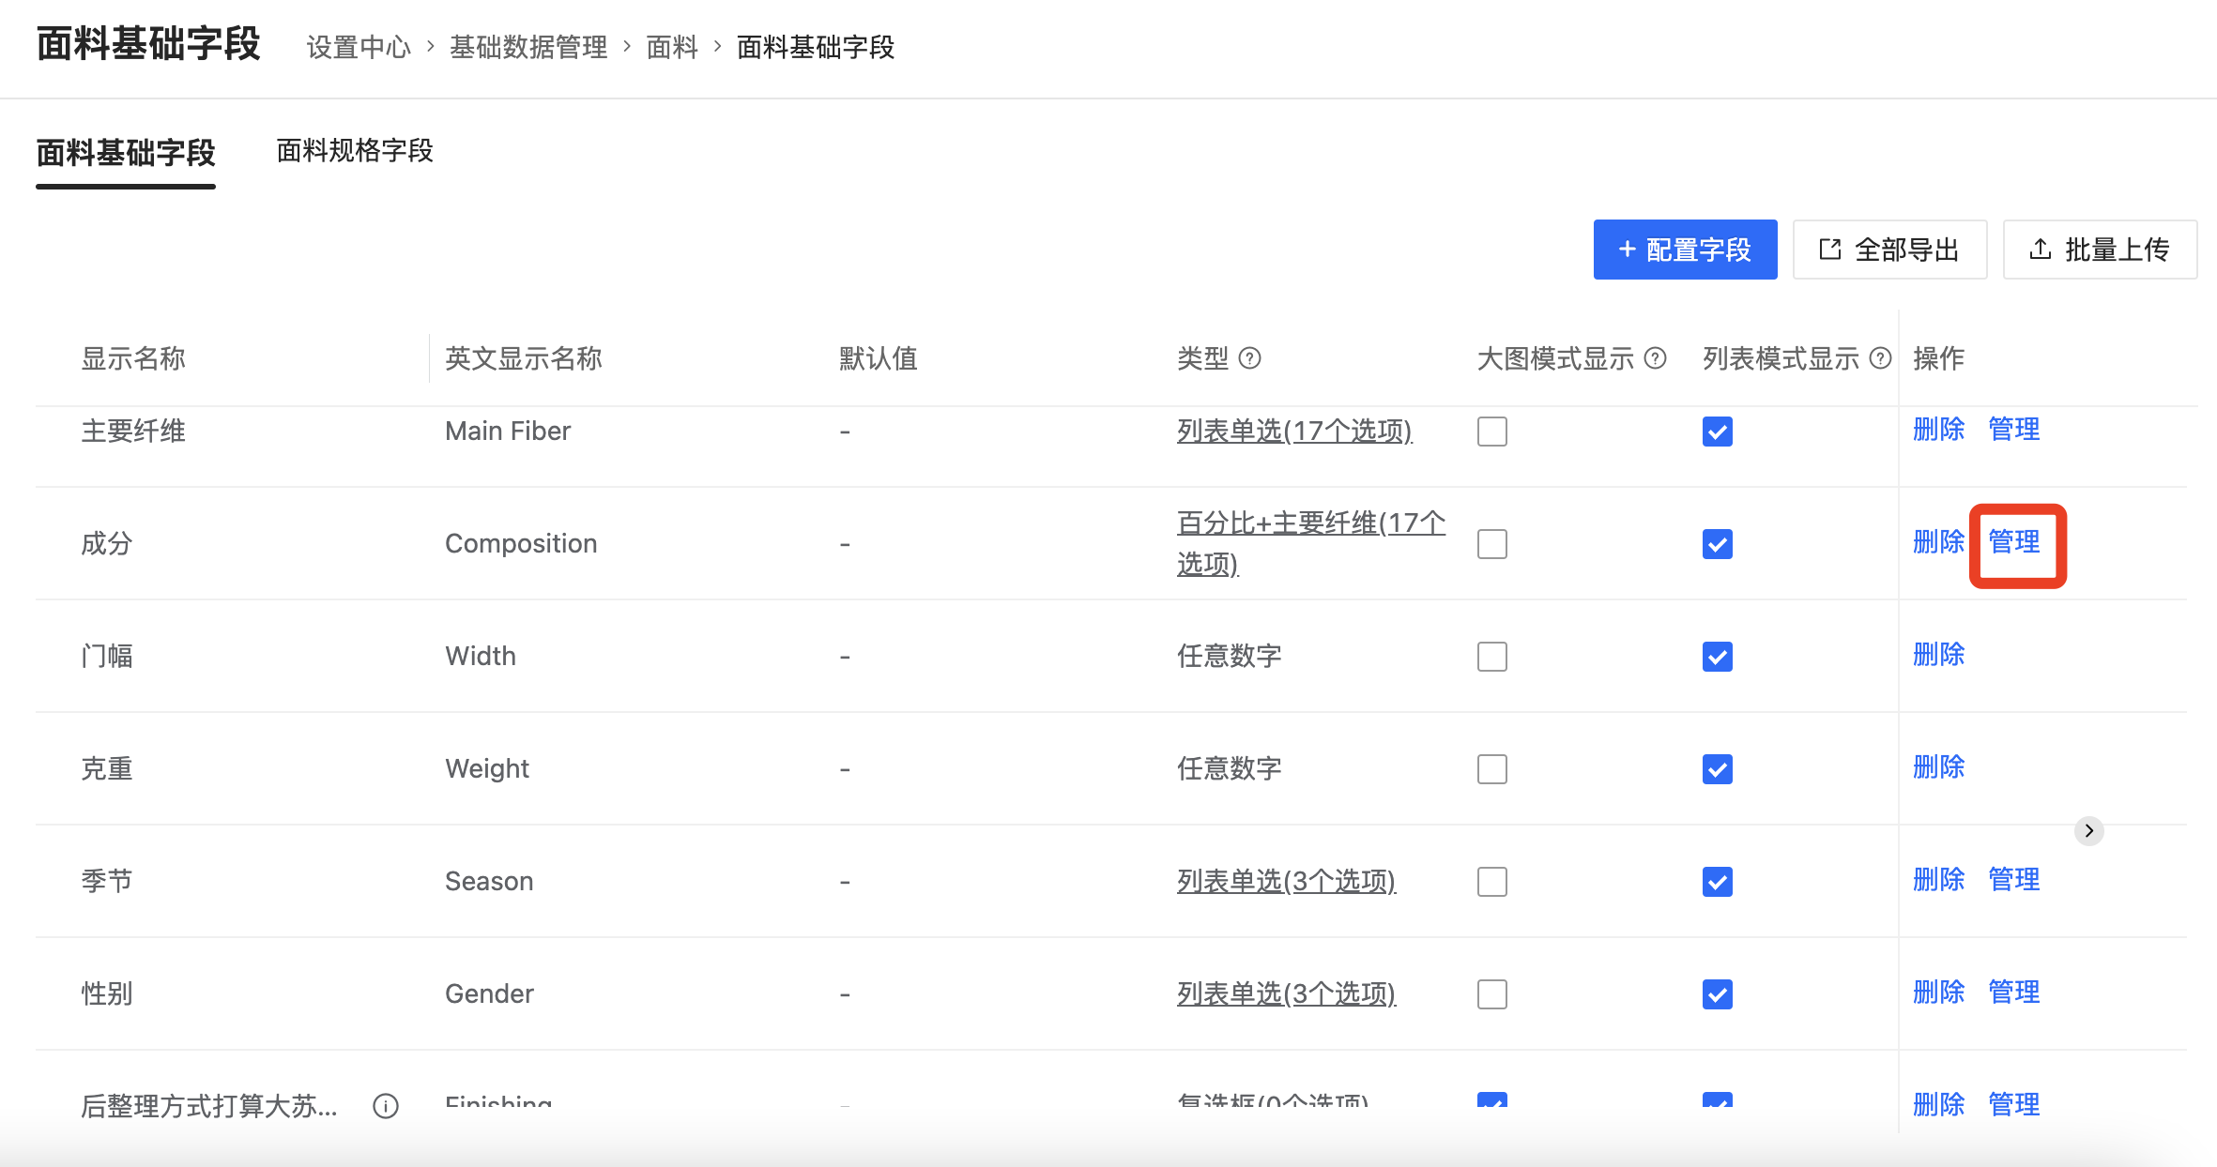Select the 面料基础字段 tab

click(x=126, y=152)
